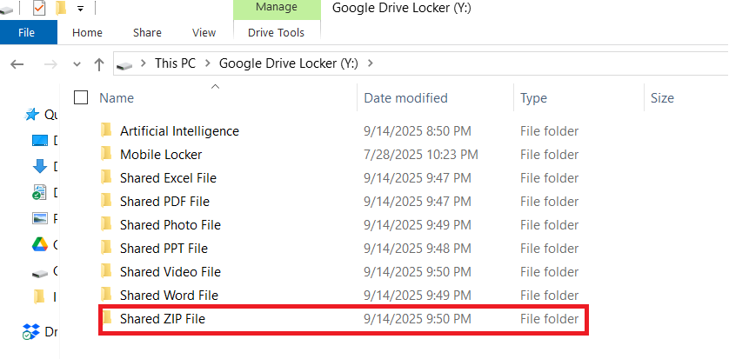Click the Artificial Intelligence folder icon
Viewport: 729px width, 359px height.
click(106, 131)
